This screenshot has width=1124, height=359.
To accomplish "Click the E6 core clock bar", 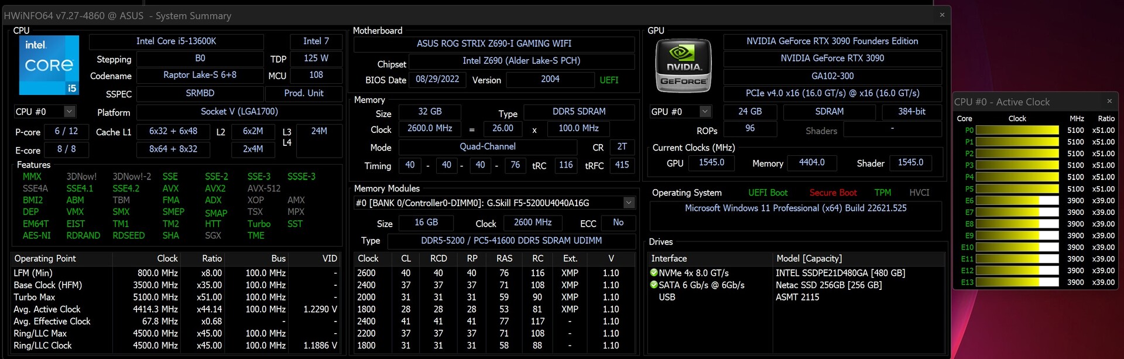I will pos(1017,200).
